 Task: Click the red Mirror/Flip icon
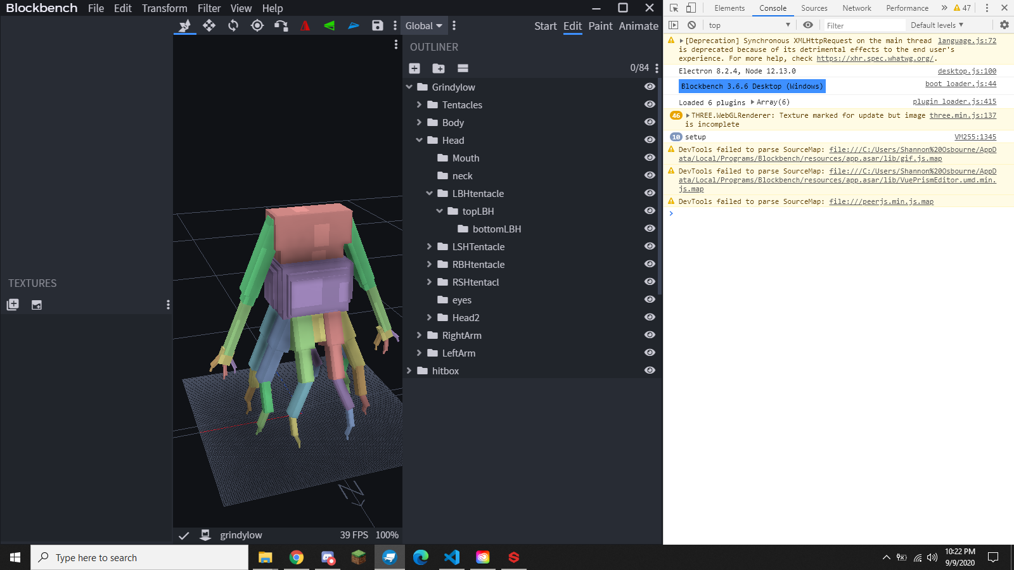(305, 26)
